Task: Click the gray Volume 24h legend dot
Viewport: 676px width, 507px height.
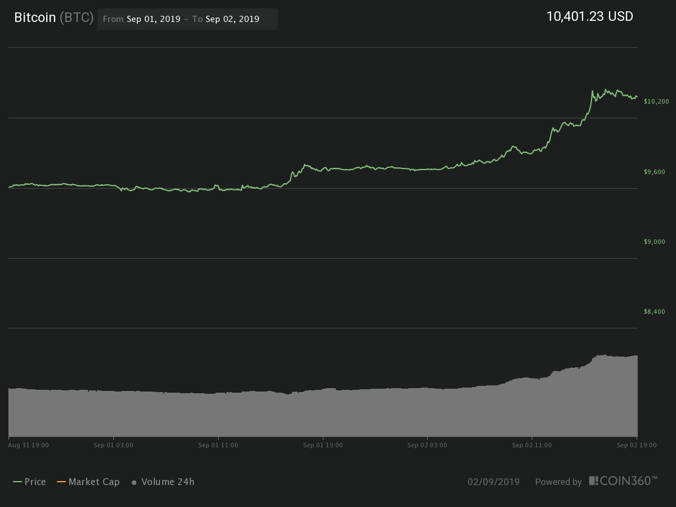Action: 134,483
